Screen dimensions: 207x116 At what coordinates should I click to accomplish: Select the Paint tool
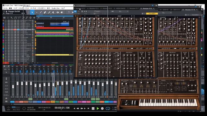(x=49, y=13)
